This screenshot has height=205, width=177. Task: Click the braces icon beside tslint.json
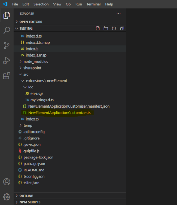[x=20, y=183]
